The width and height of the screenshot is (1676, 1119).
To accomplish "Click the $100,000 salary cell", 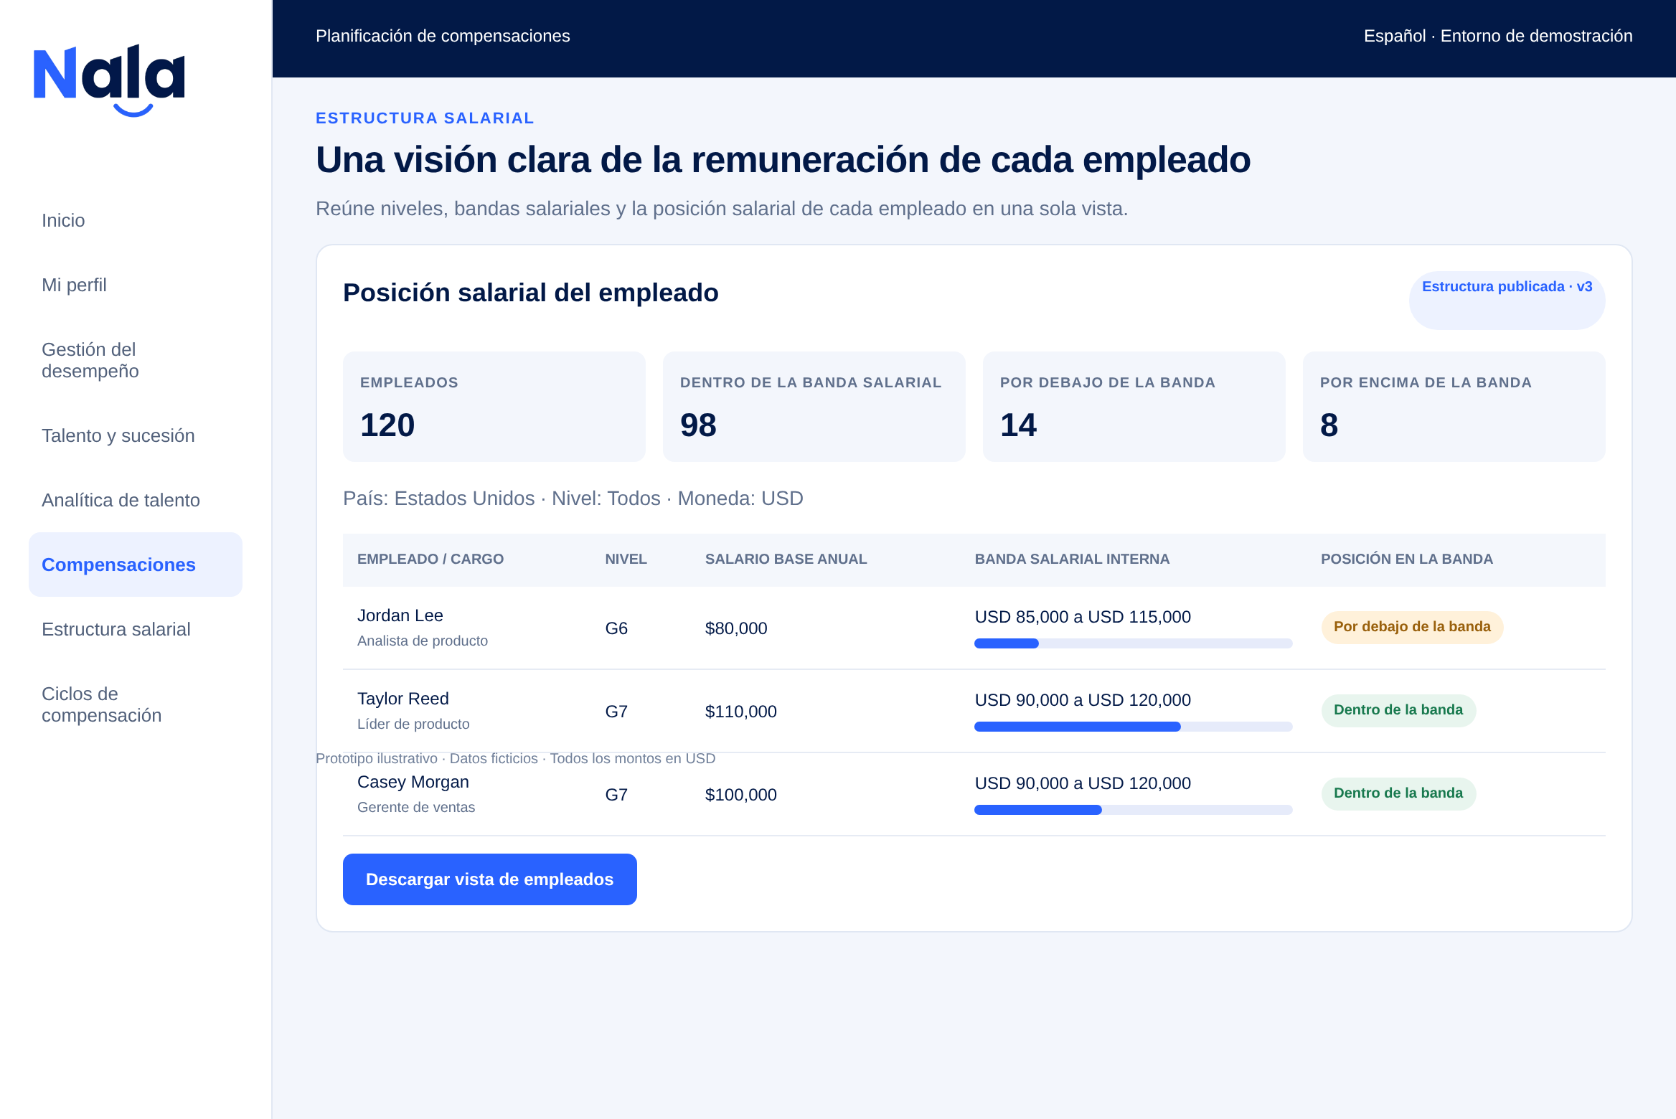I will point(741,795).
